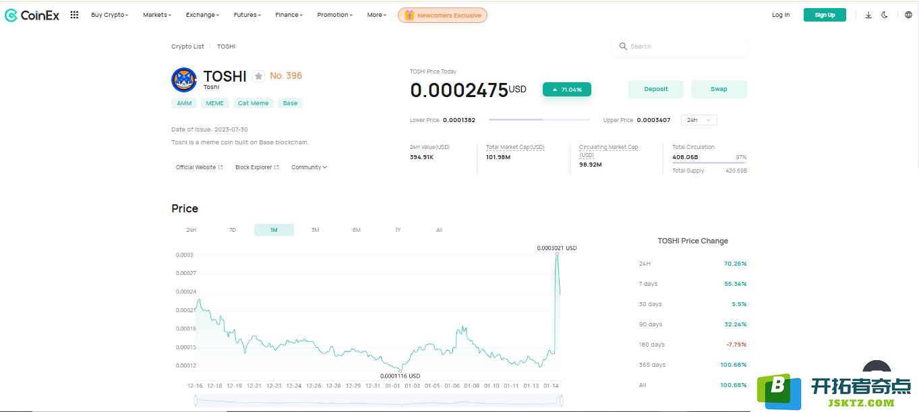Click the No. 396 rank text

[286, 76]
